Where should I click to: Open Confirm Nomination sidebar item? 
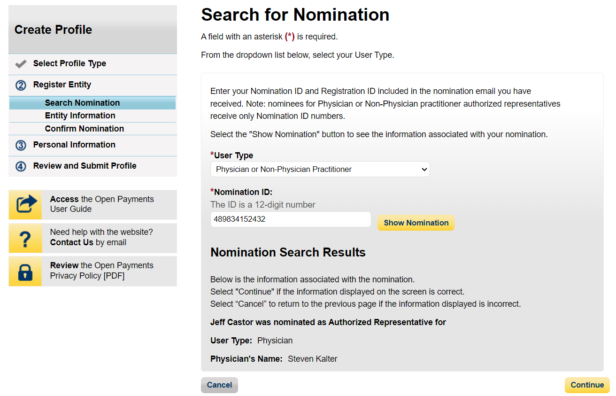pyautogui.click(x=85, y=129)
